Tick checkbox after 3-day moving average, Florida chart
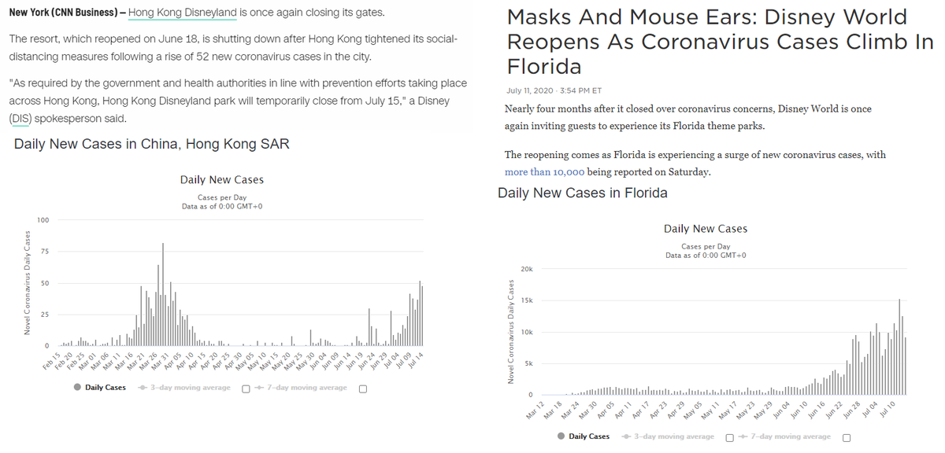Image resolution: width=945 pixels, height=453 pixels. [730, 437]
